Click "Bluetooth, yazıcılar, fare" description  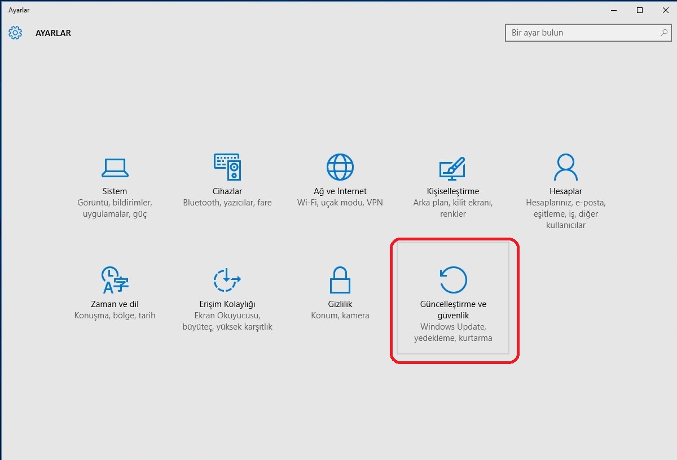[x=227, y=203]
